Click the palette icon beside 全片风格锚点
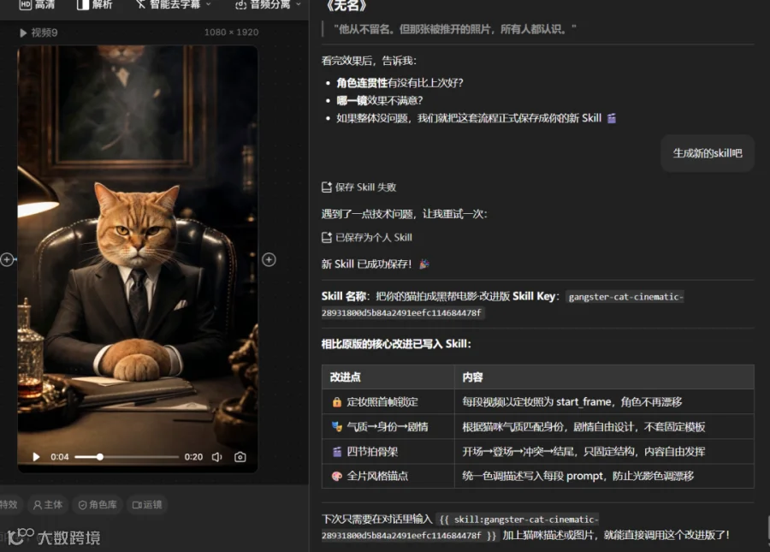Viewport: 770px width, 552px height. pyautogui.click(x=337, y=476)
